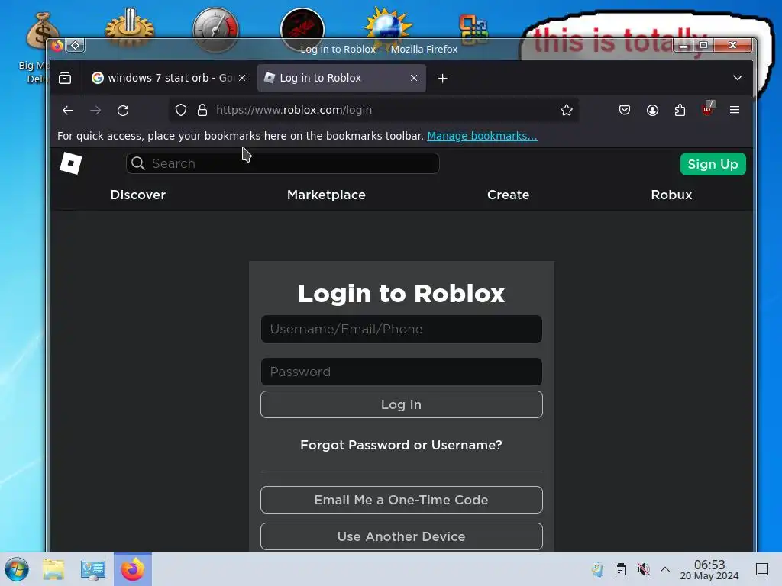Open the Discover menu item
Viewport: 782px width, 586px height.
click(x=138, y=195)
